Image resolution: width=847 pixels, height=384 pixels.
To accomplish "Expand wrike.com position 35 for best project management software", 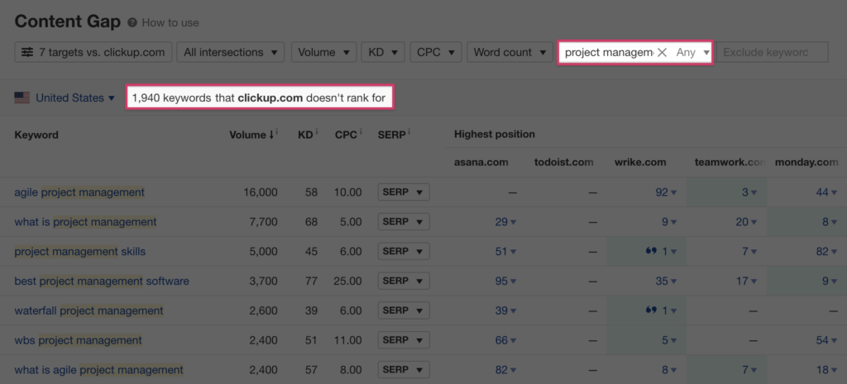I will click(x=666, y=281).
